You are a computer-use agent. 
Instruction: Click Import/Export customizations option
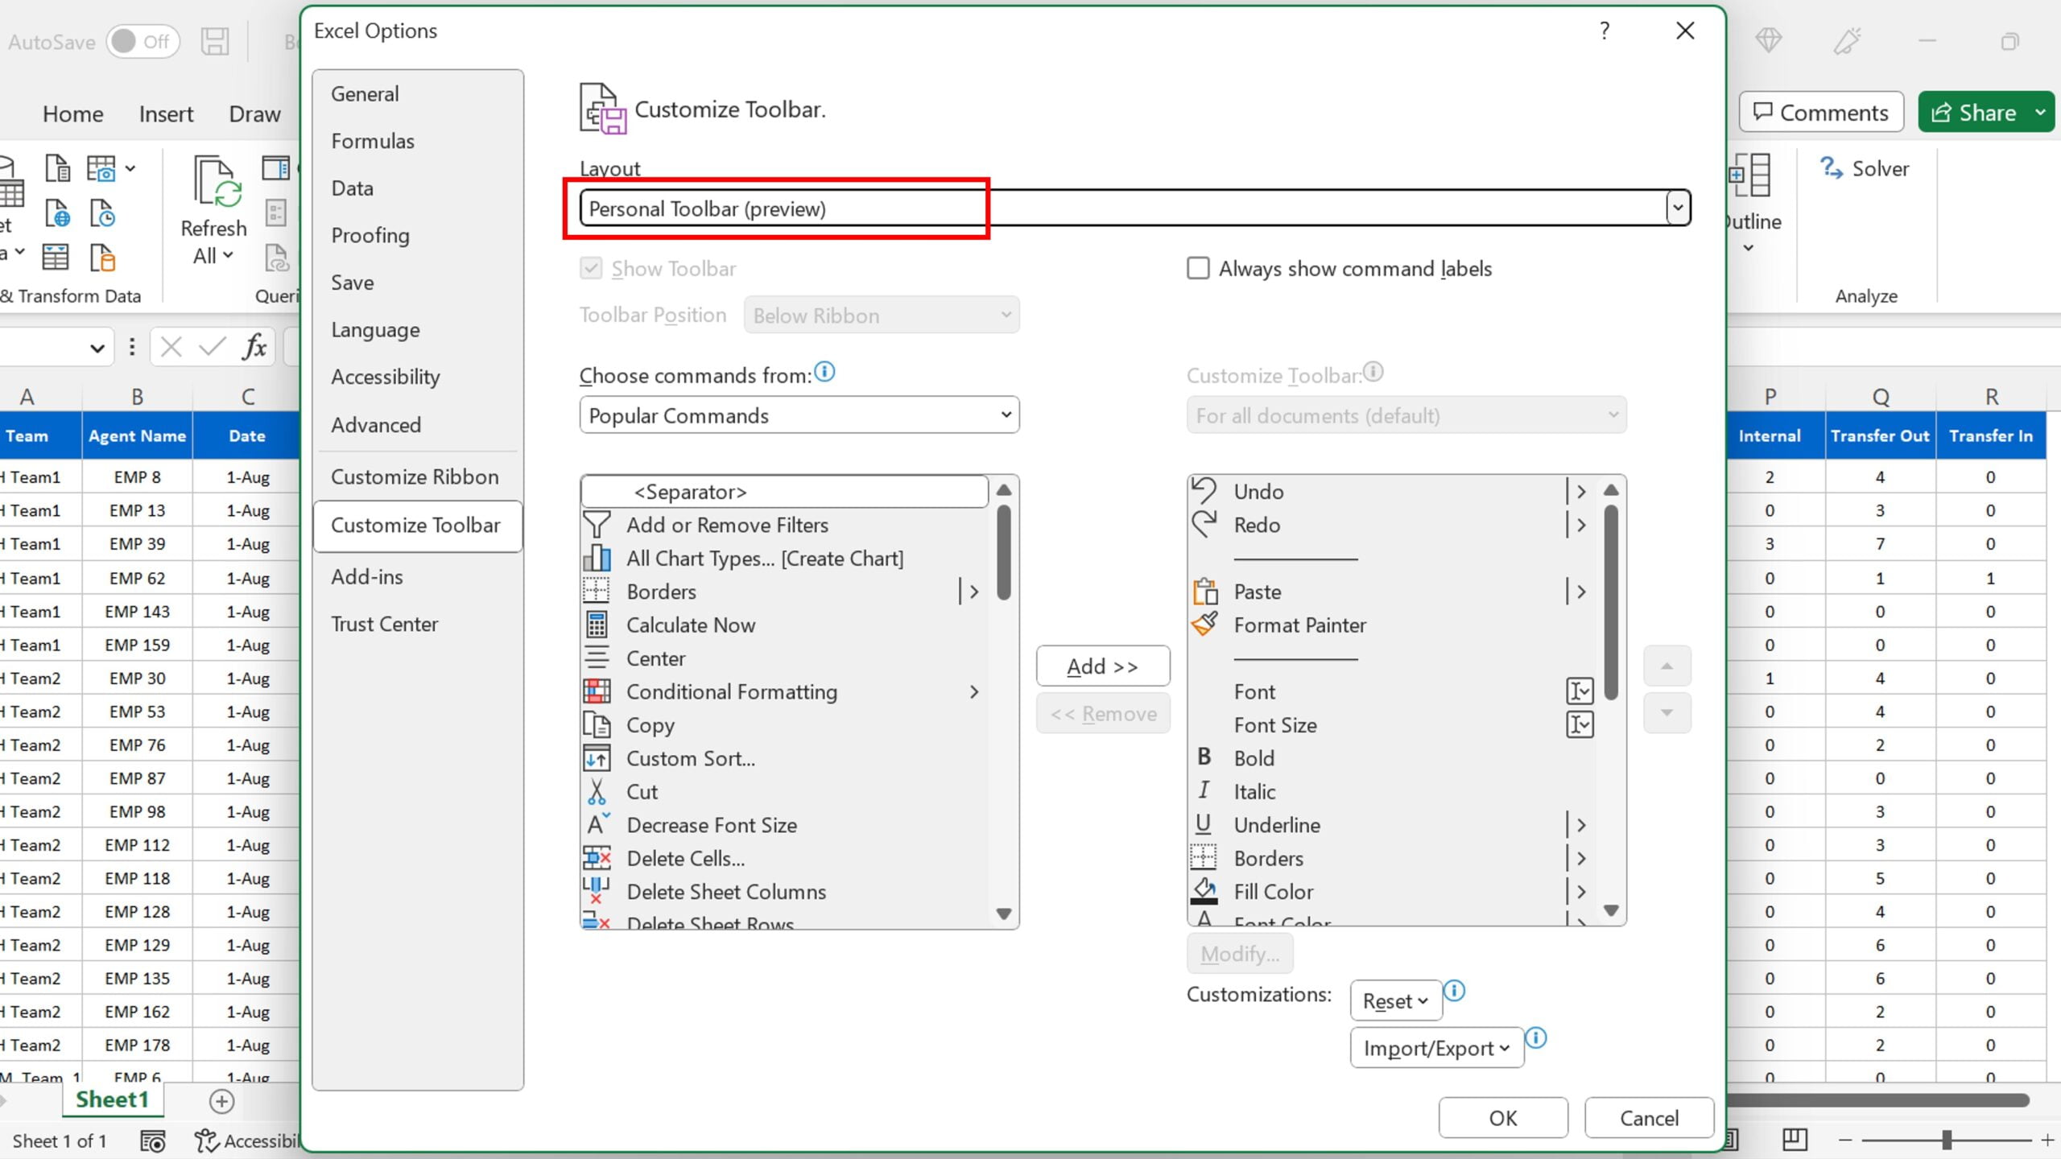[1434, 1047]
